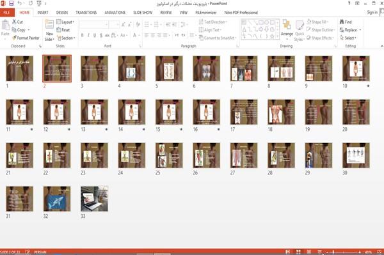Image resolution: width=384 pixels, height=255 pixels.
Task: Open the Font Color picker
Action: tap(136, 35)
